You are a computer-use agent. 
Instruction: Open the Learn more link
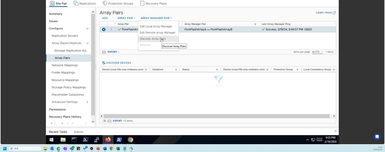coord(326,12)
